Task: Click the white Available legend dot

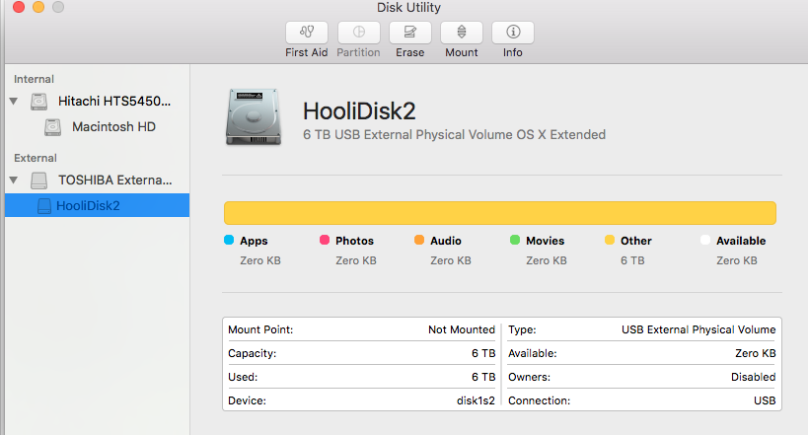Action: (705, 240)
